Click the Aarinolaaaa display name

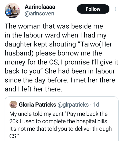[x=40, y=7]
